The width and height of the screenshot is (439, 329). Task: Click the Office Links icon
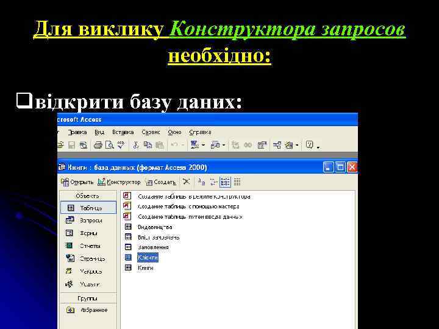[195, 144]
